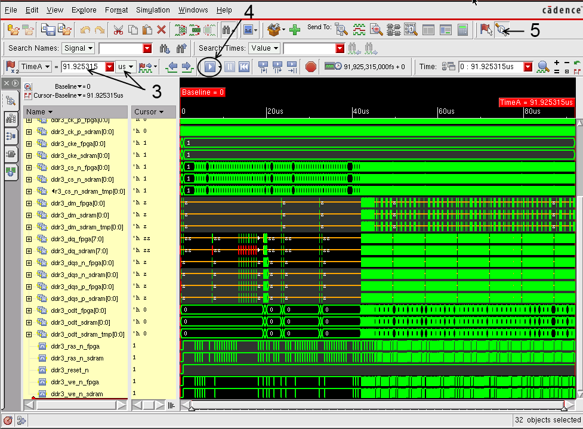Click the waveform horizontal scrollbar track
The height and width of the screenshot is (429, 583).
376,406
